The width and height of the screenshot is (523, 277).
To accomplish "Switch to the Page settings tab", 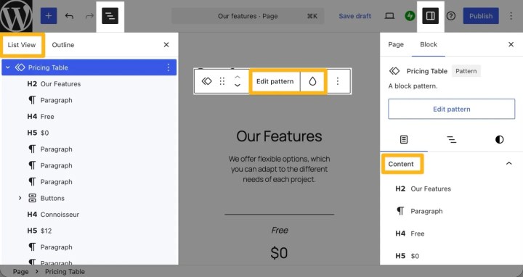I will pos(396,44).
